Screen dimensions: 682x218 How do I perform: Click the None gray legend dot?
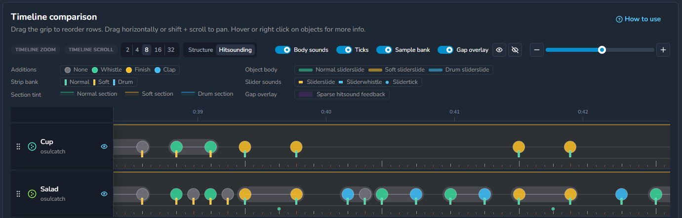68,70
